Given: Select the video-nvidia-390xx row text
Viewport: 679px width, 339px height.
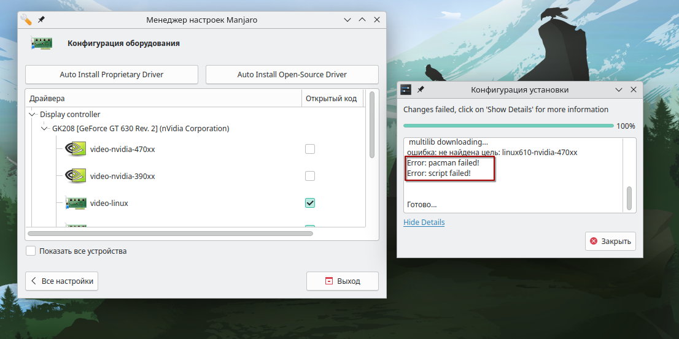Looking at the screenshot, I should coord(123,177).
